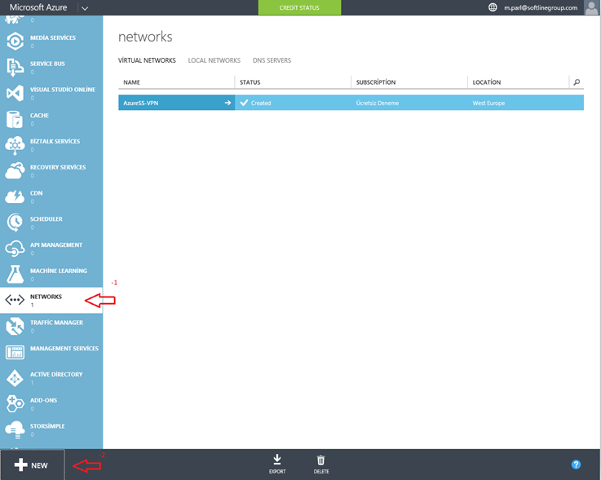Open Recovery Services label in sidebar
The image size is (601, 480).
(58, 167)
